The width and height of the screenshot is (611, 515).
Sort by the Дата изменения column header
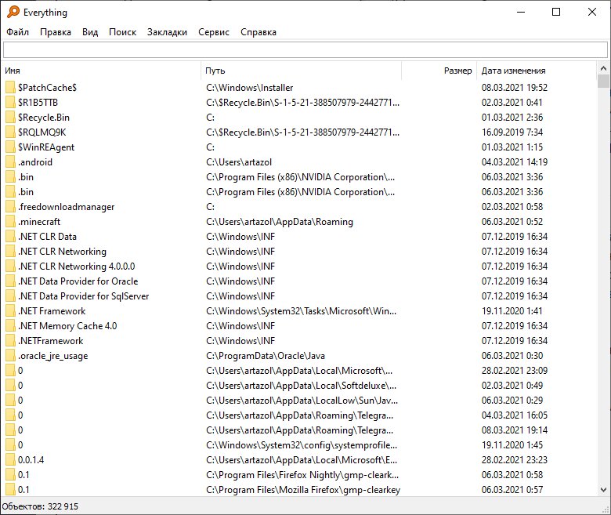click(x=536, y=71)
